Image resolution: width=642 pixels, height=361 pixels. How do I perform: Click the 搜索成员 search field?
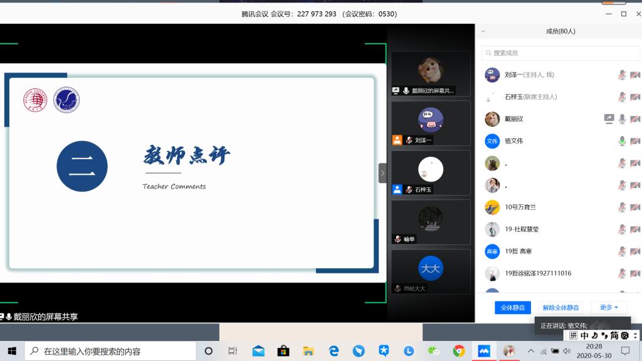click(542, 53)
